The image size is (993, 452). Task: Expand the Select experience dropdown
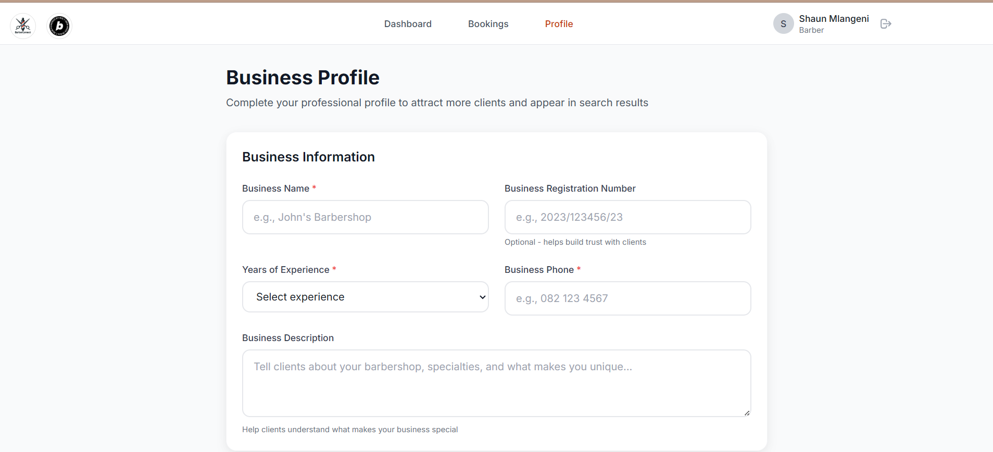click(x=365, y=297)
